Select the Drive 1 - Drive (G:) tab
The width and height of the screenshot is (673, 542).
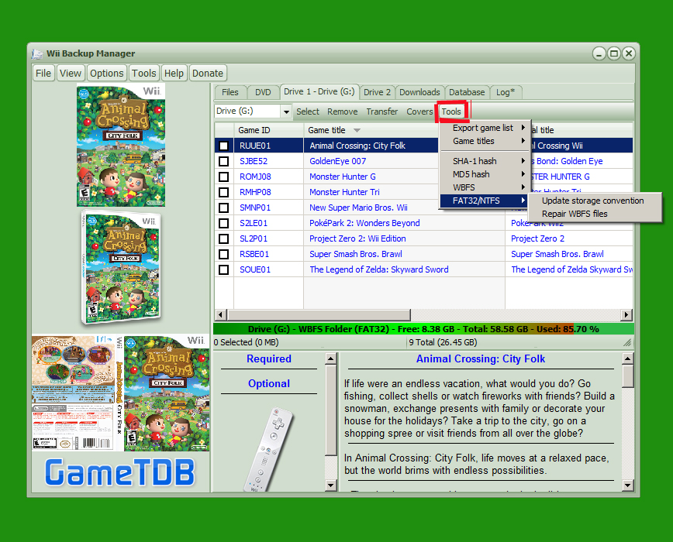pyautogui.click(x=319, y=91)
